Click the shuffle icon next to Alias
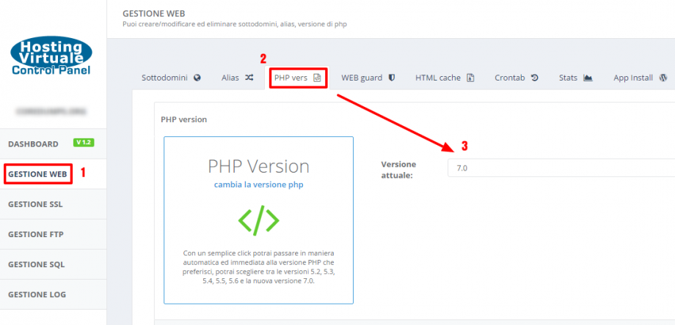The width and height of the screenshot is (675, 325). [x=249, y=78]
